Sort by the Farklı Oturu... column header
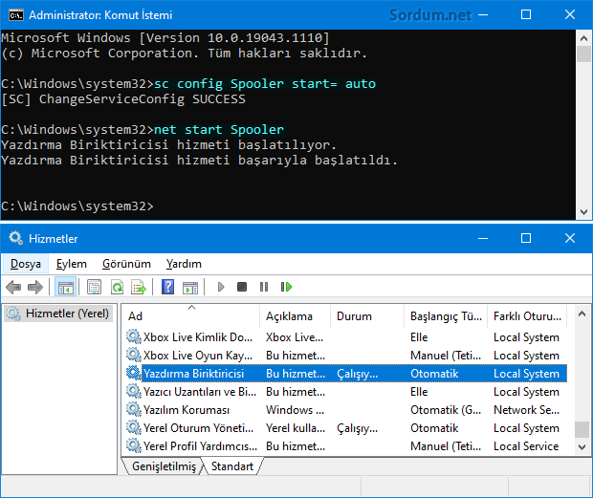 click(527, 316)
